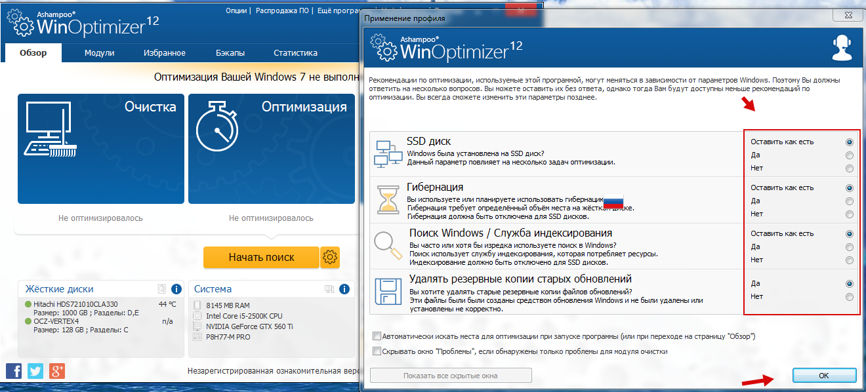This screenshot has height=392, width=866.
Task: Click the P8H77-M PRO motherboard entry
Action: [x=228, y=337]
